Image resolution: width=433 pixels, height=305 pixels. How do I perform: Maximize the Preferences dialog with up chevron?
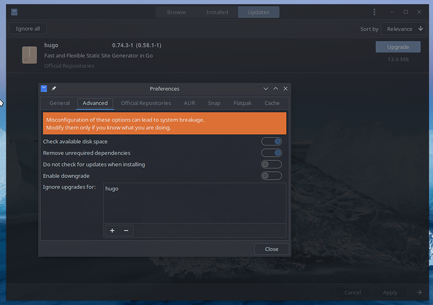(275, 88)
